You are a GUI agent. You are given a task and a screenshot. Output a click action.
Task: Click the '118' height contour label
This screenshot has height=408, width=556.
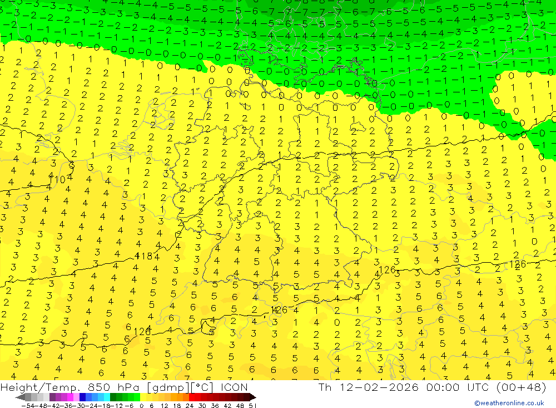[143, 256]
